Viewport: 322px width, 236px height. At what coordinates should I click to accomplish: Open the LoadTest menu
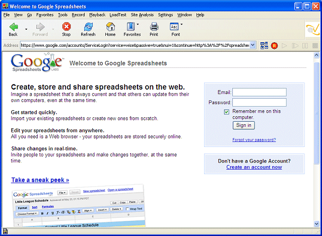click(x=118, y=15)
